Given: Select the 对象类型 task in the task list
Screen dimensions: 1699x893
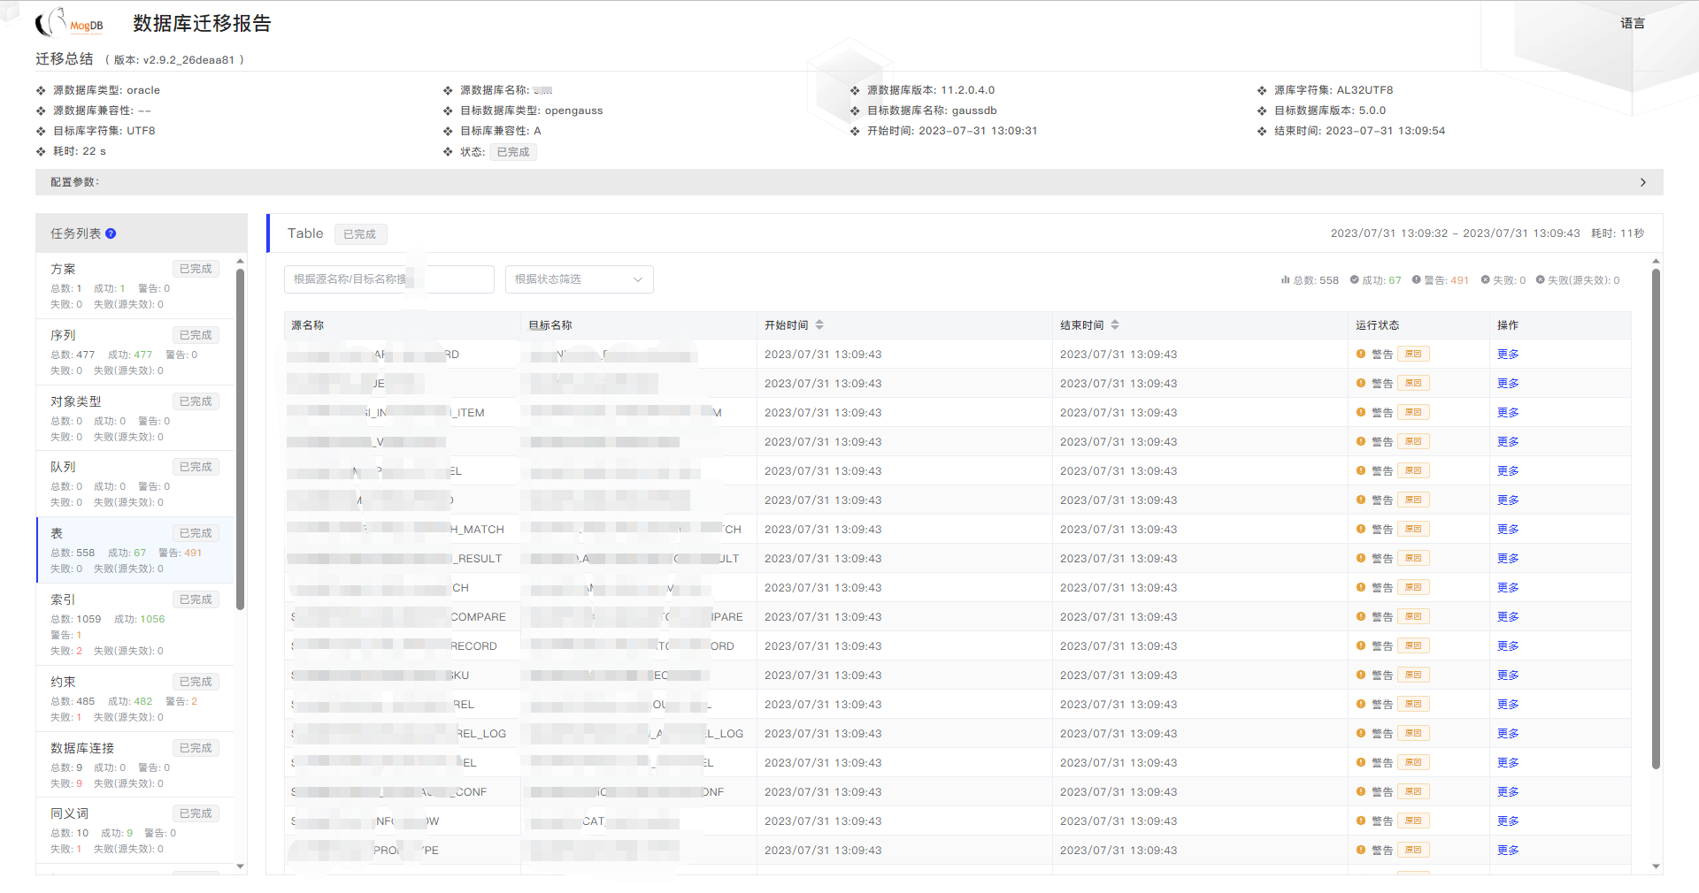Looking at the screenshot, I should [x=135, y=418].
